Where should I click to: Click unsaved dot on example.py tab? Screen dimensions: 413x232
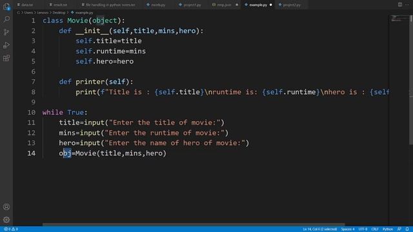point(271,5)
